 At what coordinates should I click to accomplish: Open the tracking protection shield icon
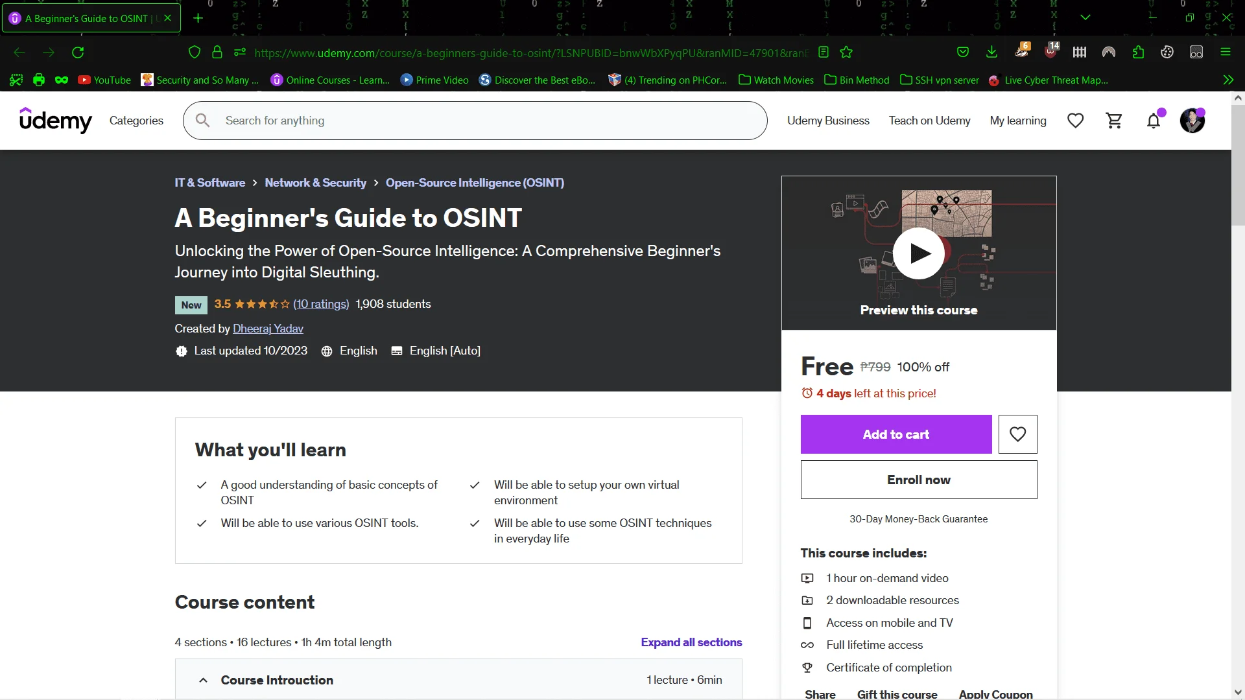click(194, 52)
